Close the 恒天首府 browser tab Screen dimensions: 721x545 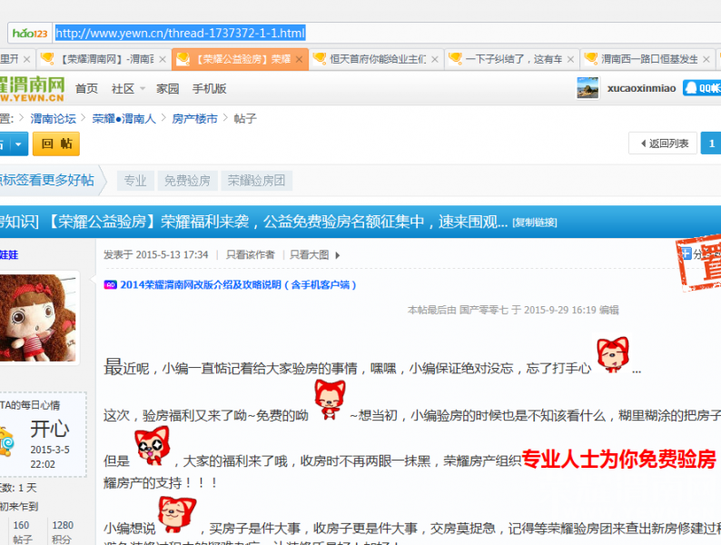coord(435,59)
